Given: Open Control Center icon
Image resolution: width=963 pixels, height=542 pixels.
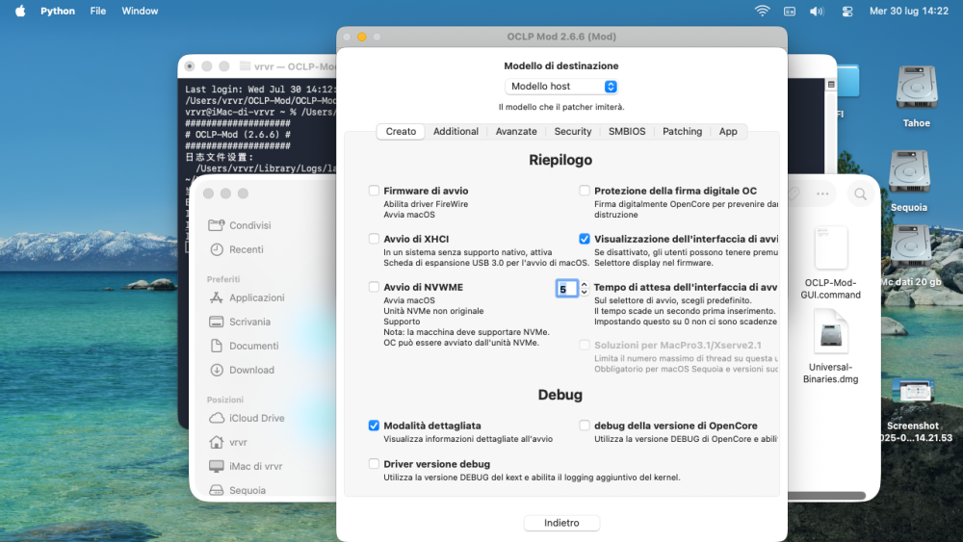Looking at the screenshot, I should (846, 11).
